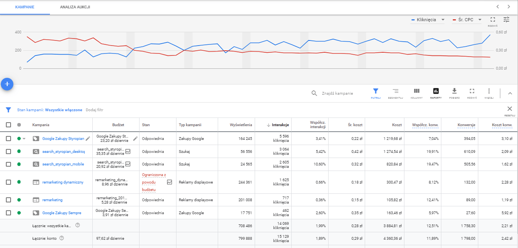Sort by the Budżet column header
This screenshot has width=518, height=248.
pos(118,125)
